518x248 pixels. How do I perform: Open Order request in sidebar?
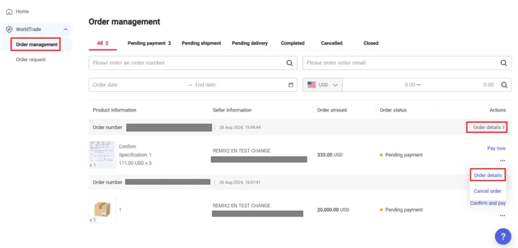pyautogui.click(x=30, y=59)
